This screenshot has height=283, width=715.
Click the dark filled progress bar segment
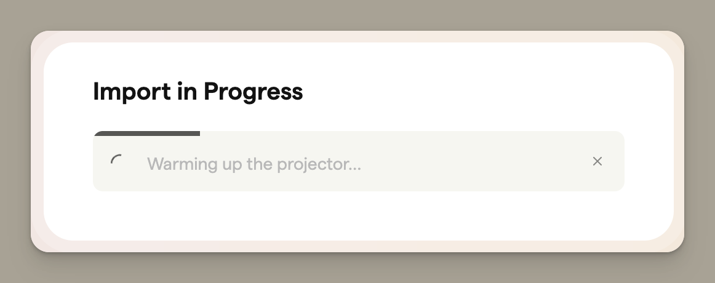point(146,134)
